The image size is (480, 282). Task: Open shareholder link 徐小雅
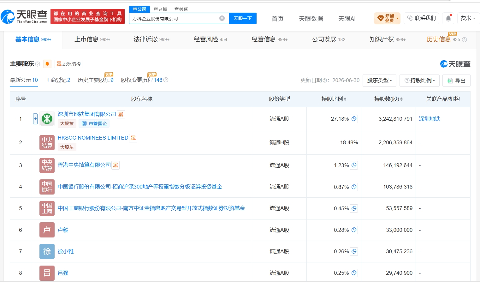point(66,251)
